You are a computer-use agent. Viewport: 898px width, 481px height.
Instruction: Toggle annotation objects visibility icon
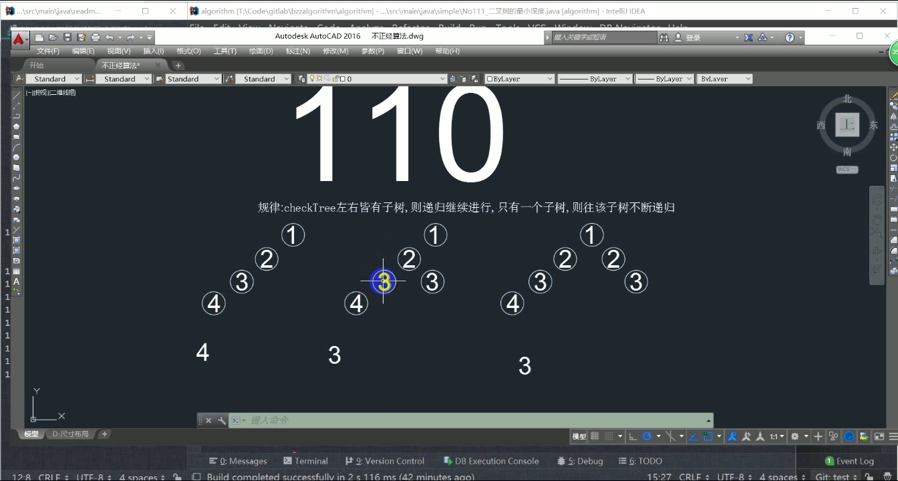[731, 436]
